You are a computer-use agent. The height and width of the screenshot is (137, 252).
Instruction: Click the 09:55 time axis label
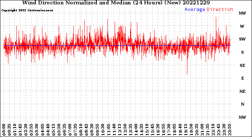pos(98,130)
